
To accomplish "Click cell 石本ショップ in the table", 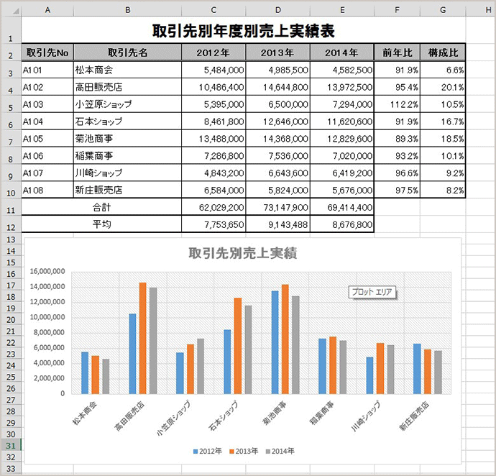I will [127, 122].
